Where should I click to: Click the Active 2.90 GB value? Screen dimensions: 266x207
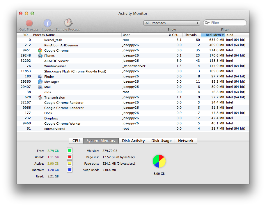tap(53, 164)
